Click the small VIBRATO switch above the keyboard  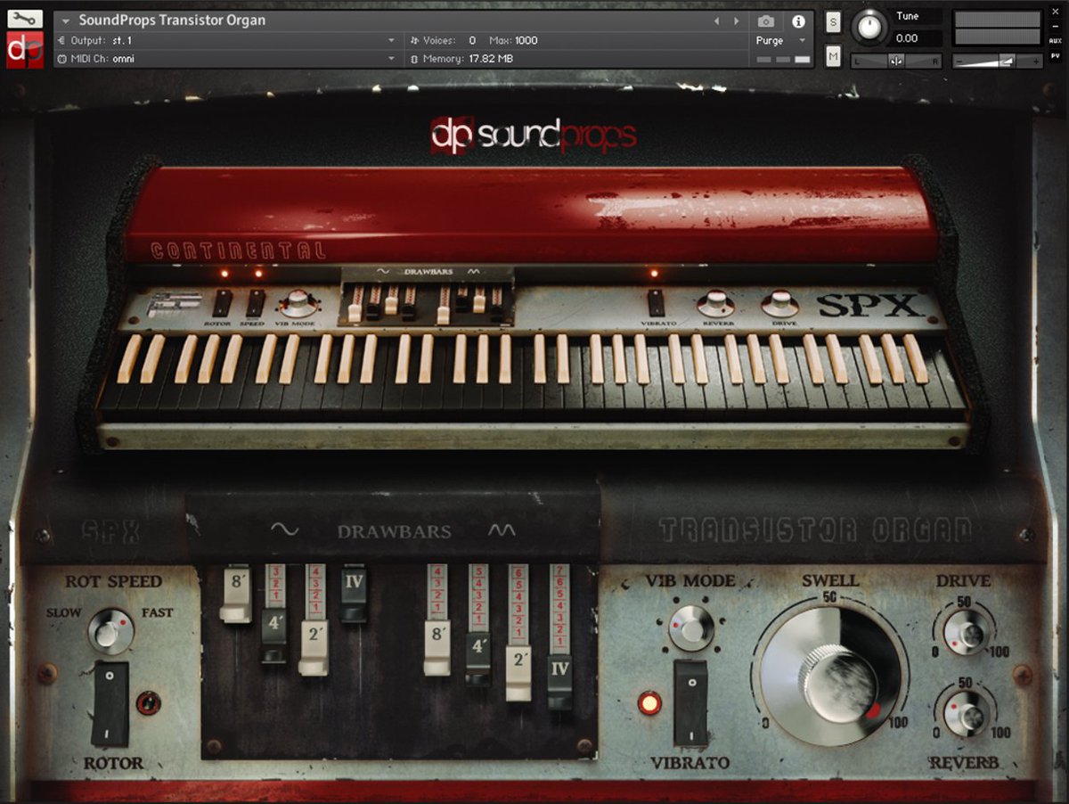656,303
